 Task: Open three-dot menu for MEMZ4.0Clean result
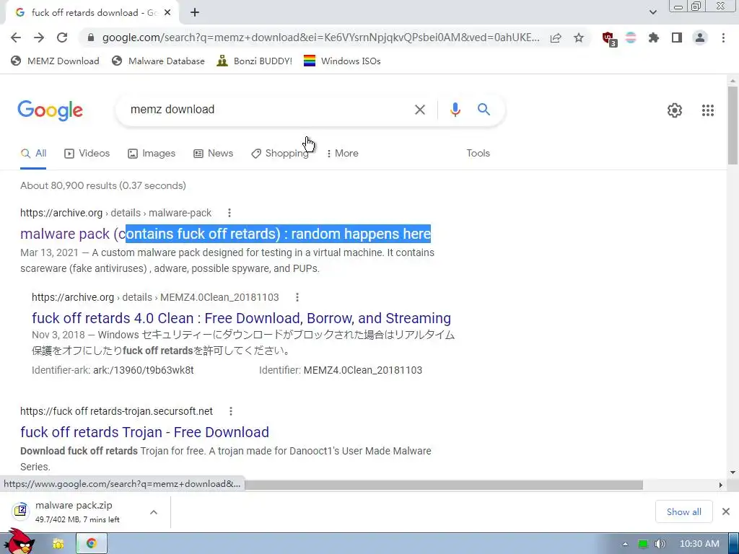tap(297, 297)
